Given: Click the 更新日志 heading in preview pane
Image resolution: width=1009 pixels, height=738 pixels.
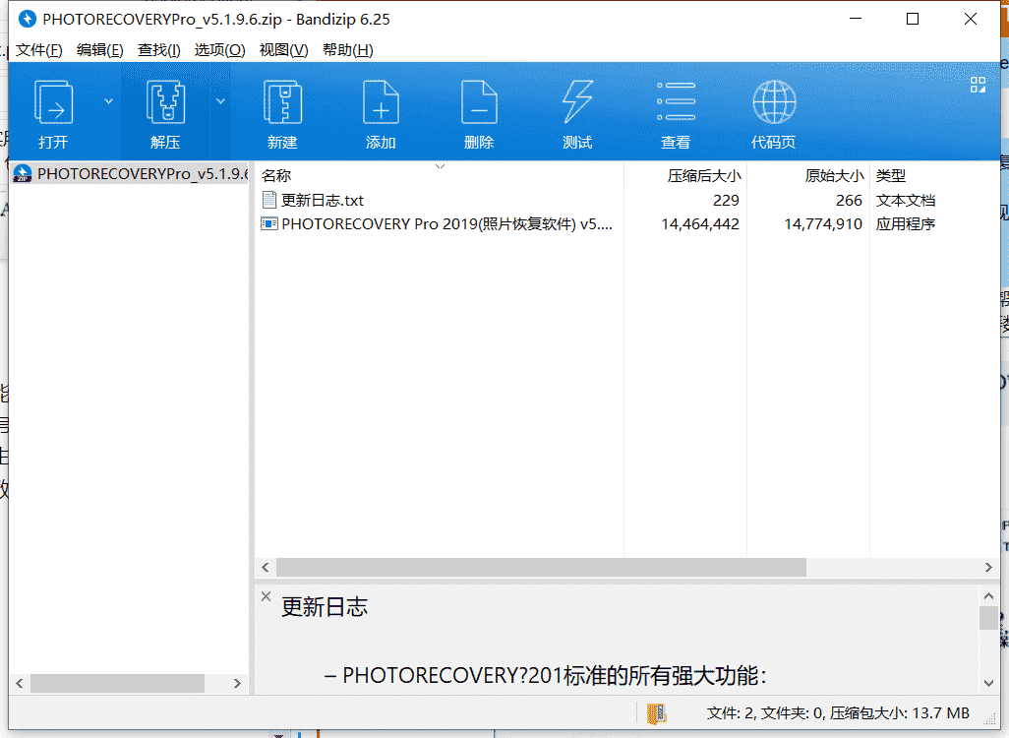Looking at the screenshot, I should tap(325, 607).
